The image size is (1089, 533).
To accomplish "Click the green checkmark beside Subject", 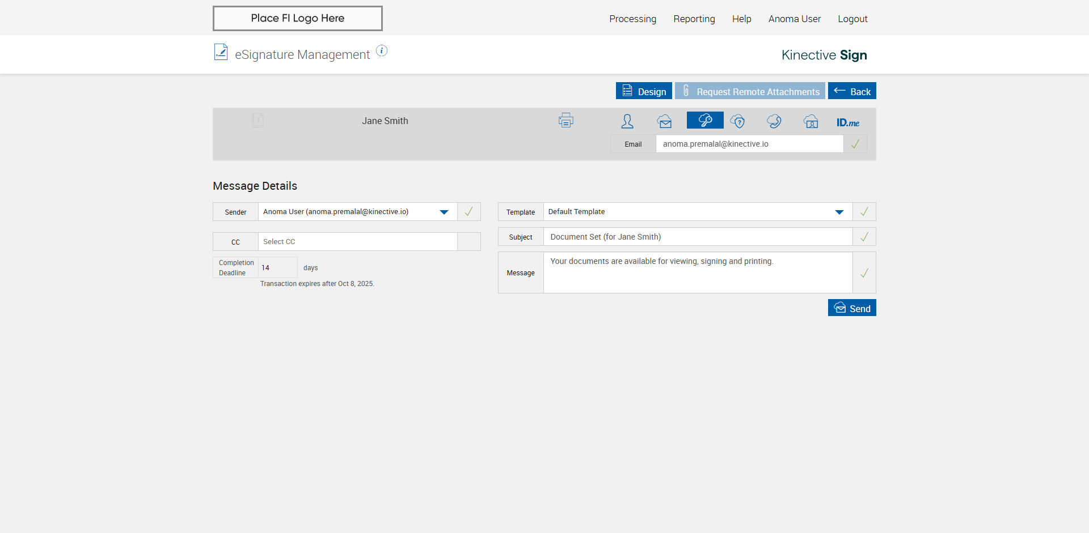I will [x=864, y=237].
